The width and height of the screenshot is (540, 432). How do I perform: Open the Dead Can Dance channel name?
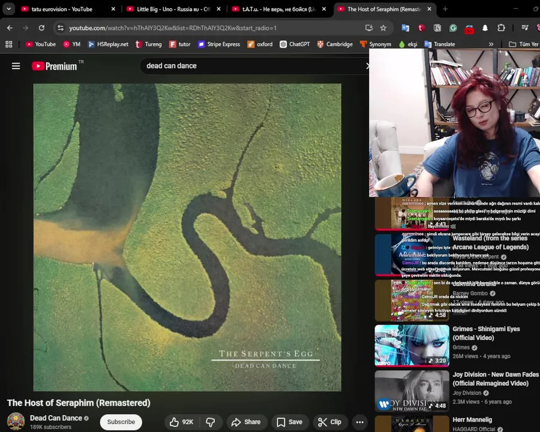click(56, 418)
